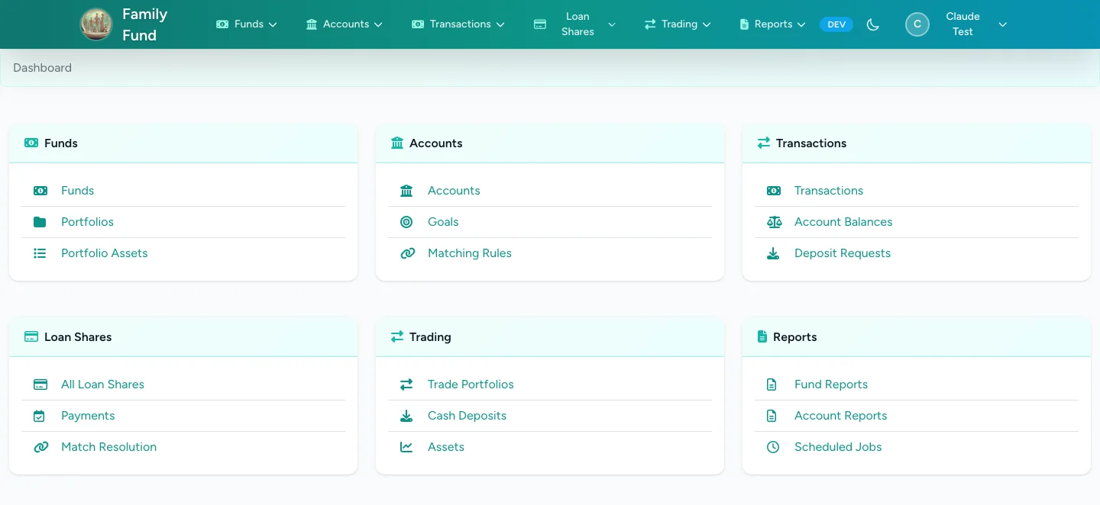Viewport: 1100px width, 505px height.
Task: Go to Assets page in Trading card
Action: [x=446, y=447]
